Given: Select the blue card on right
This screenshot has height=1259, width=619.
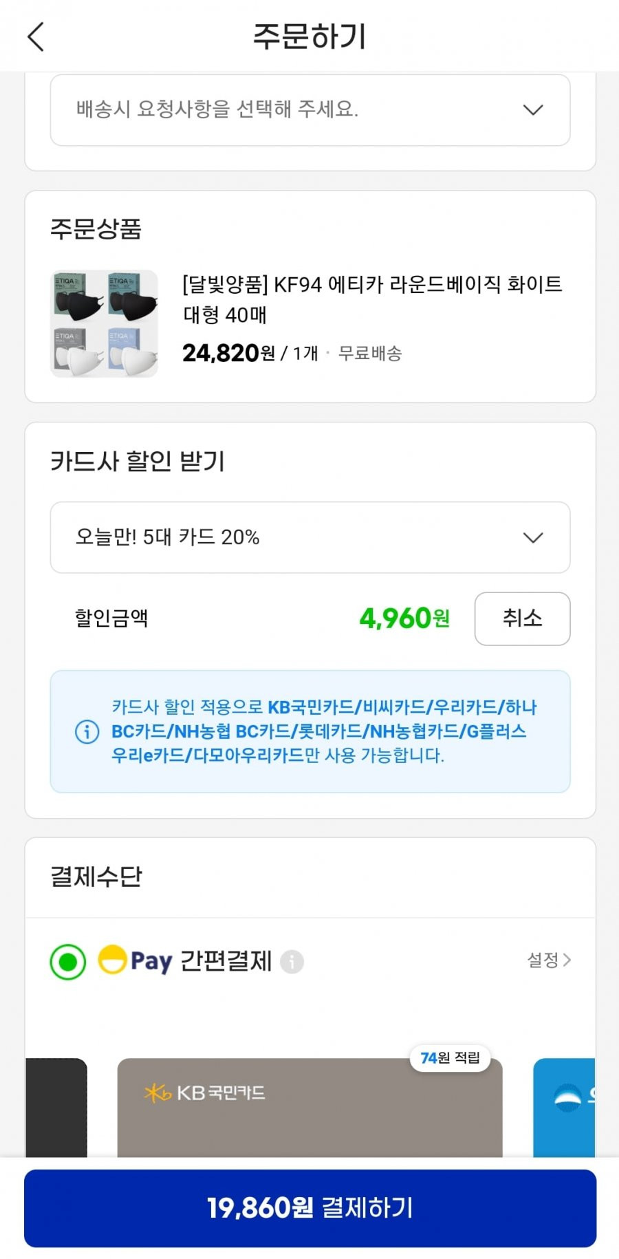Looking at the screenshot, I should pyautogui.click(x=564, y=1108).
